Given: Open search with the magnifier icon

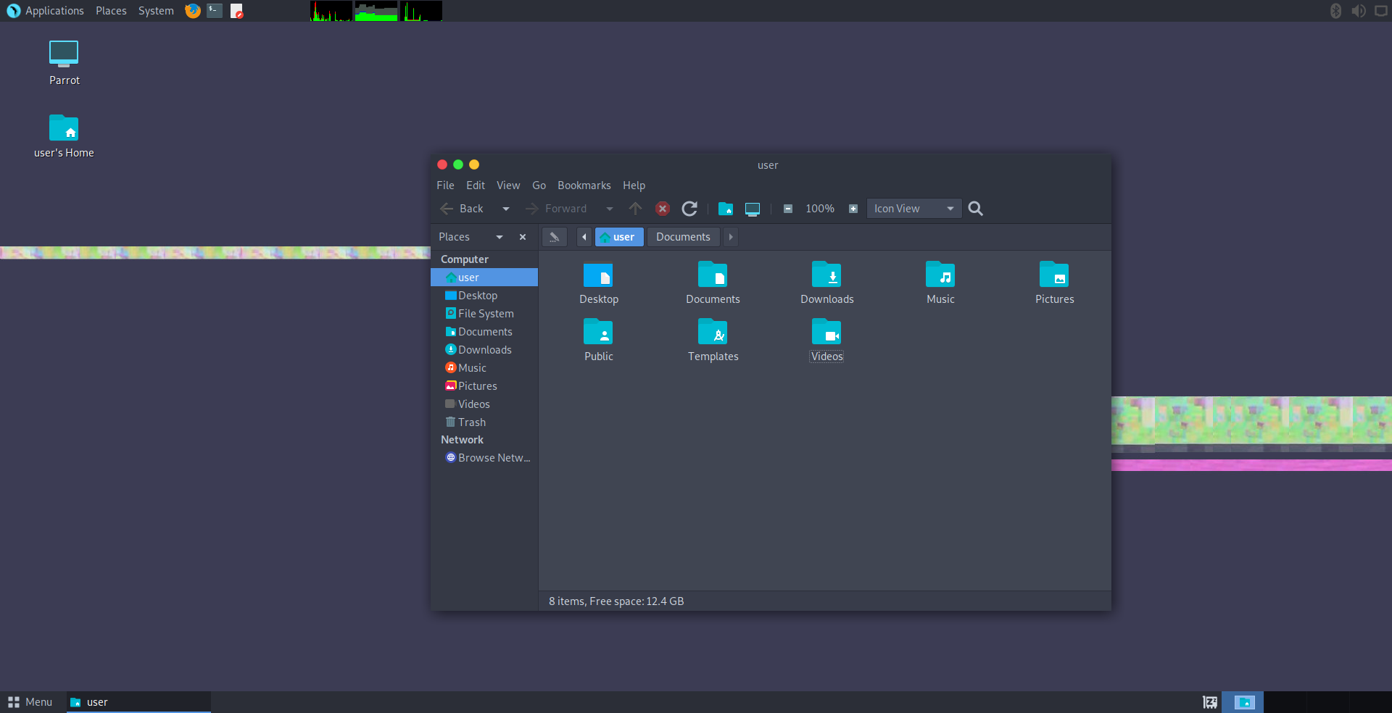Looking at the screenshot, I should click(x=974, y=209).
